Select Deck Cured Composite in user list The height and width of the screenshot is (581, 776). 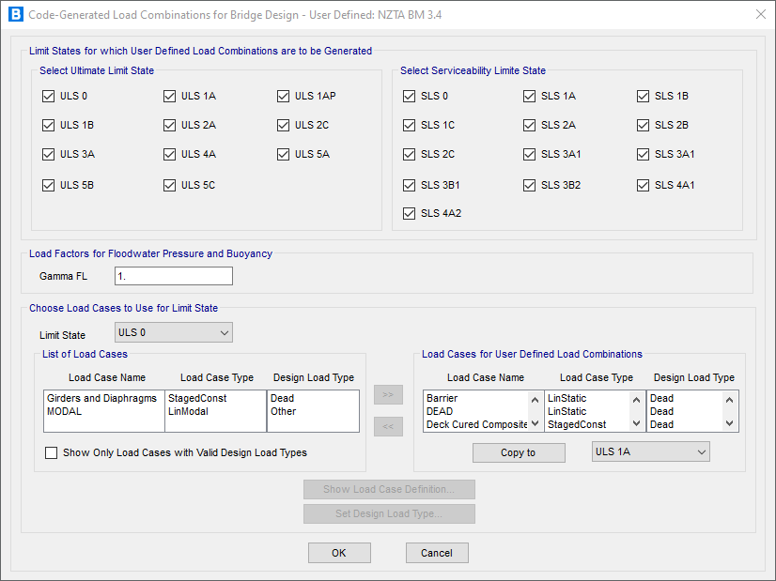(474, 424)
